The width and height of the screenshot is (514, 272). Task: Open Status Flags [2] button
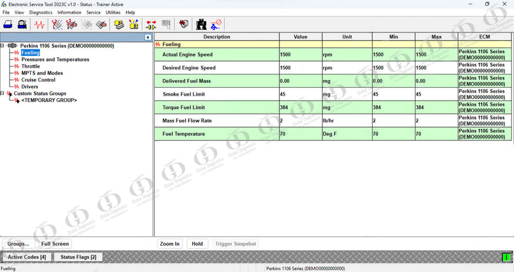coord(78,257)
